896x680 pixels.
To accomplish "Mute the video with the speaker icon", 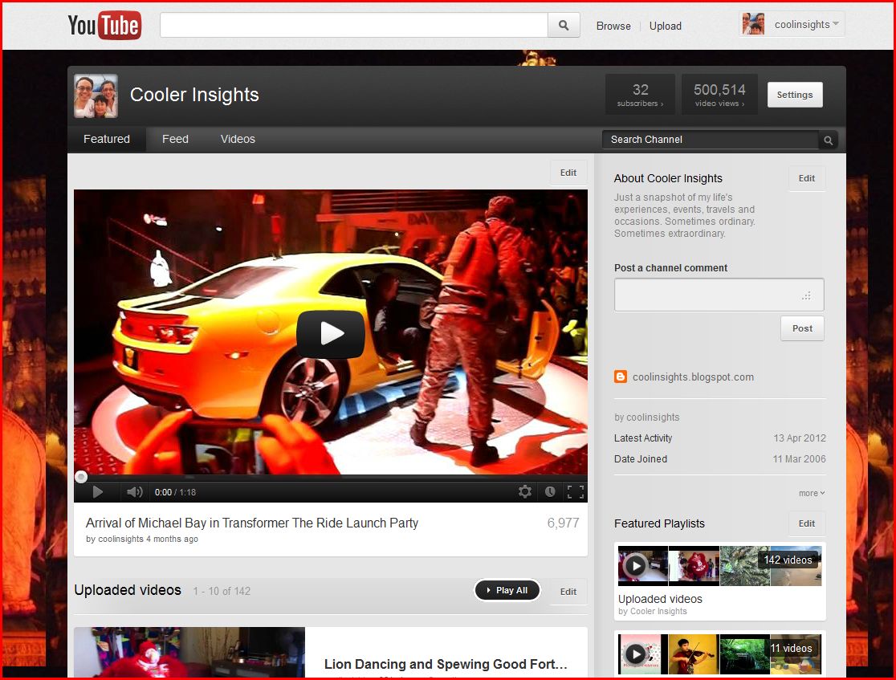I will [134, 492].
